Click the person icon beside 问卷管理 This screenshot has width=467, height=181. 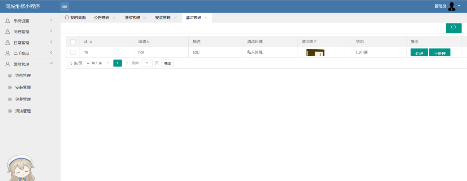point(8,32)
